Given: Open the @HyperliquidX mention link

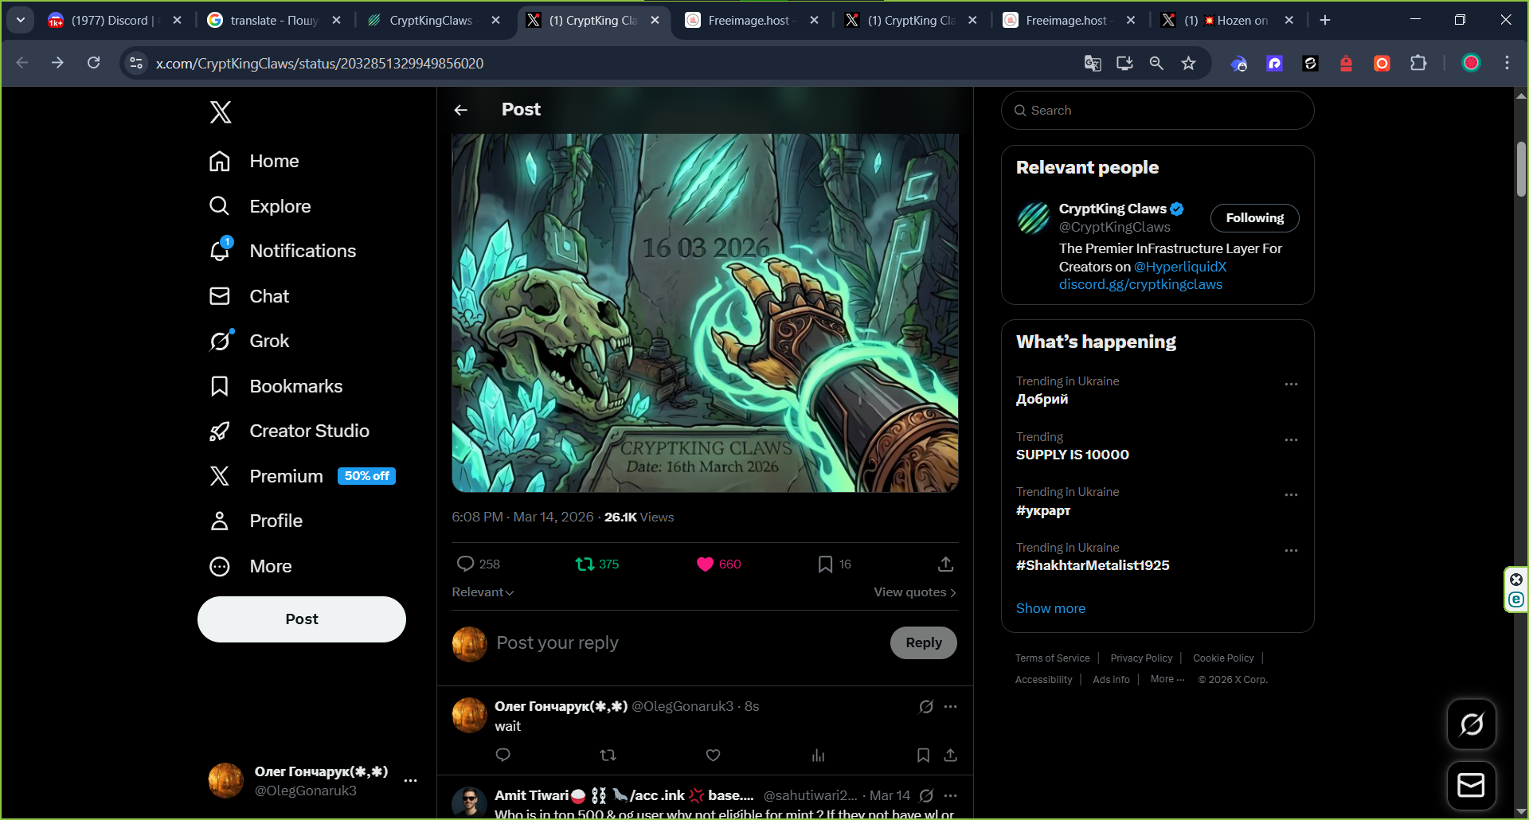Looking at the screenshot, I should point(1180,267).
